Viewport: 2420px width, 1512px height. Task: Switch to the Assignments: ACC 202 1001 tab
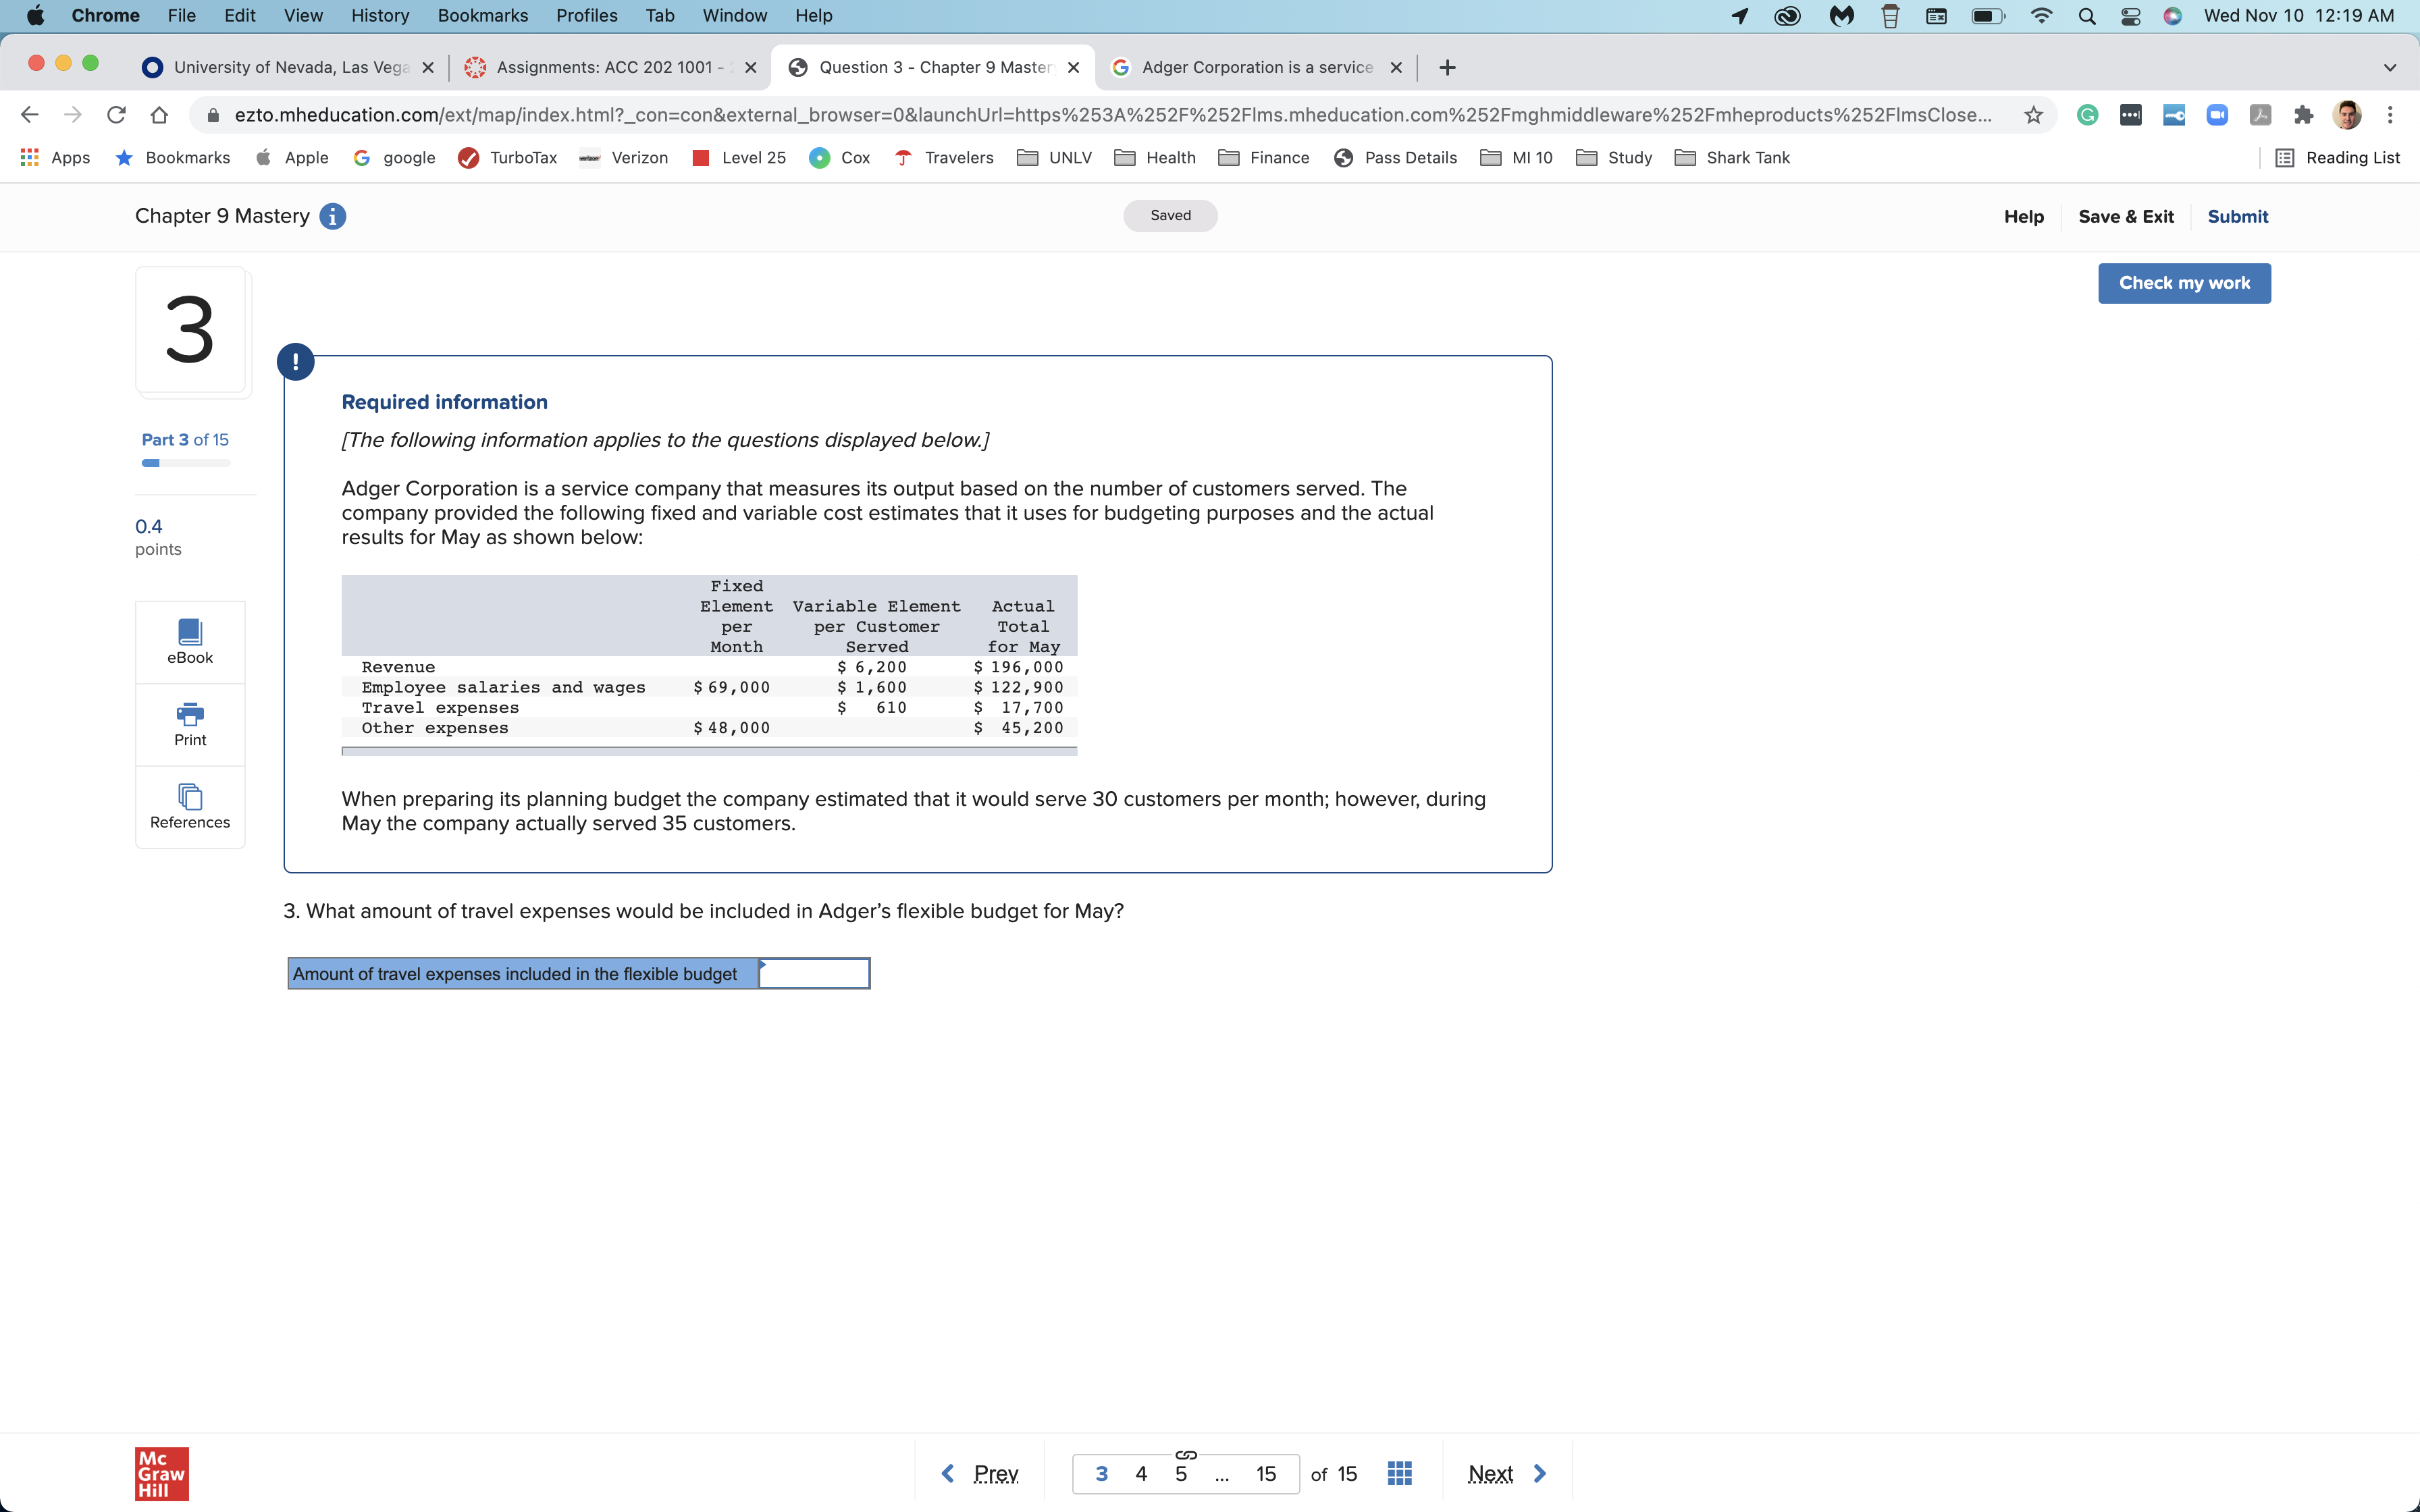[x=610, y=67]
